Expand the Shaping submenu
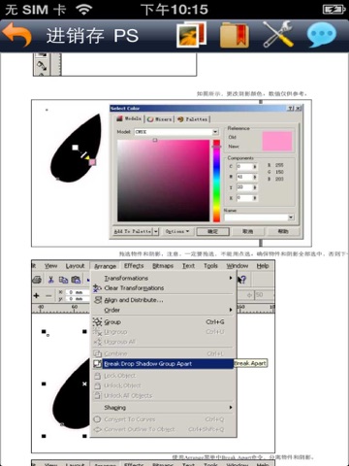 click(x=163, y=408)
